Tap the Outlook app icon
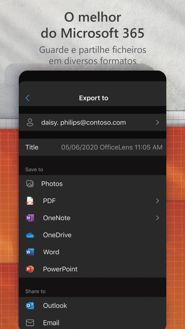The image size is (185, 329). pyautogui.click(x=30, y=306)
